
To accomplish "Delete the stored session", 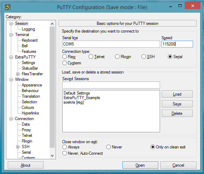I will tap(177, 113).
